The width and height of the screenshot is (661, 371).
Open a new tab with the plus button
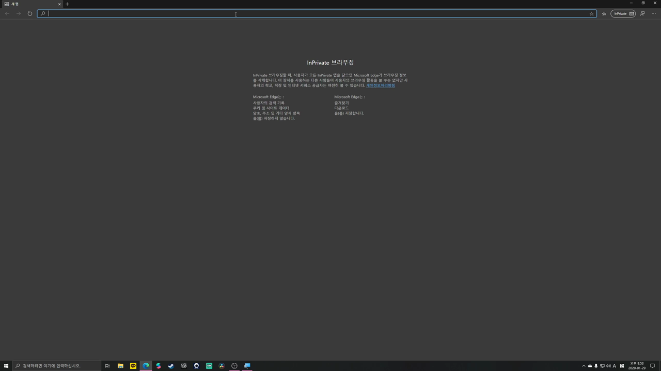click(x=67, y=4)
